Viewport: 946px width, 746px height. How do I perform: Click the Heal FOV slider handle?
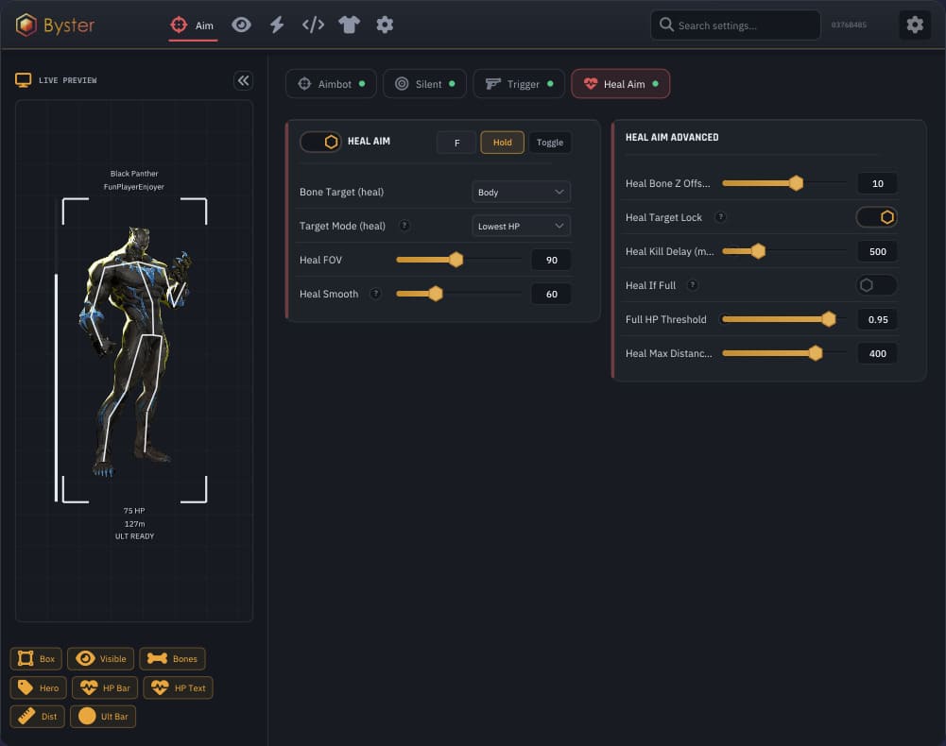(x=456, y=260)
